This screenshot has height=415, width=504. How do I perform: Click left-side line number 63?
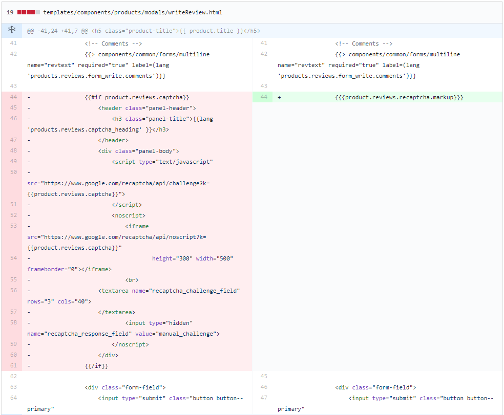pyautogui.click(x=13, y=387)
